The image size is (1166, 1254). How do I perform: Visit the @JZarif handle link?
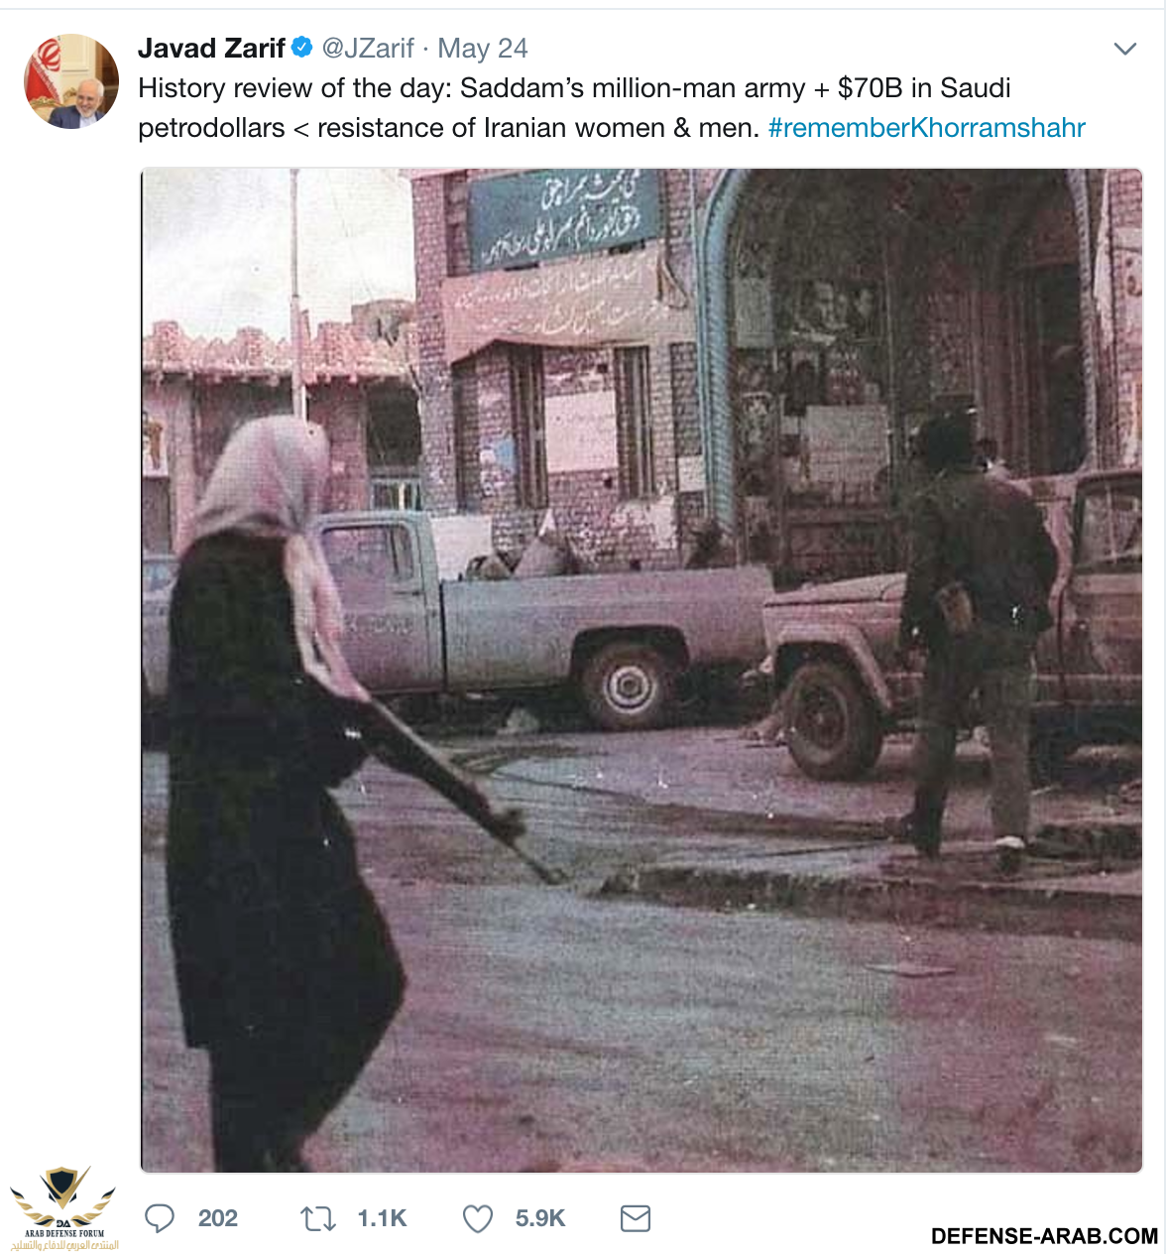pos(368,48)
